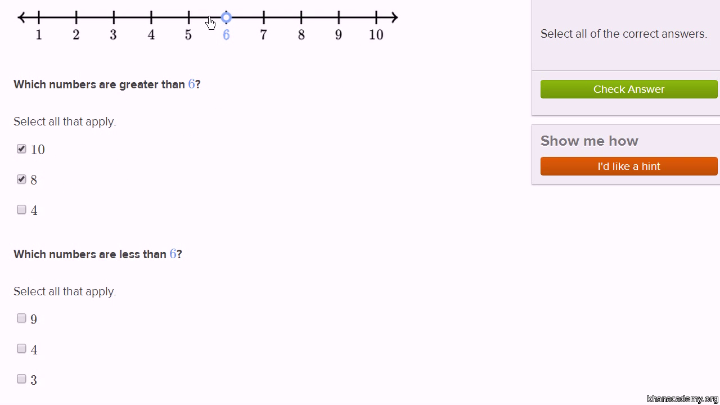The height and width of the screenshot is (405, 720).
Task: Uncheck the 10 checkbox under greater than
Action: pos(21,149)
